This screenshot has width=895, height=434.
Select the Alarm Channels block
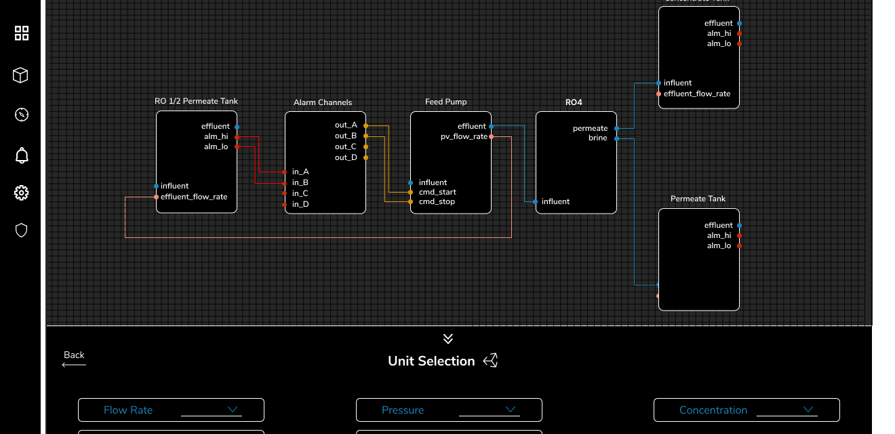(x=325, y=163)
